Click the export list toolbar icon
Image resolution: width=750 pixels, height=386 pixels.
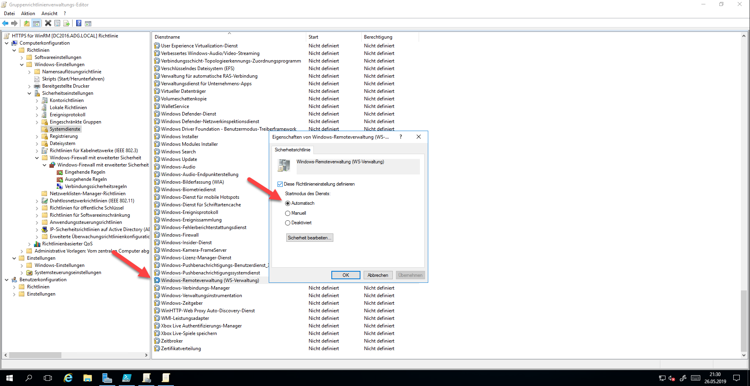coord(67,23)
